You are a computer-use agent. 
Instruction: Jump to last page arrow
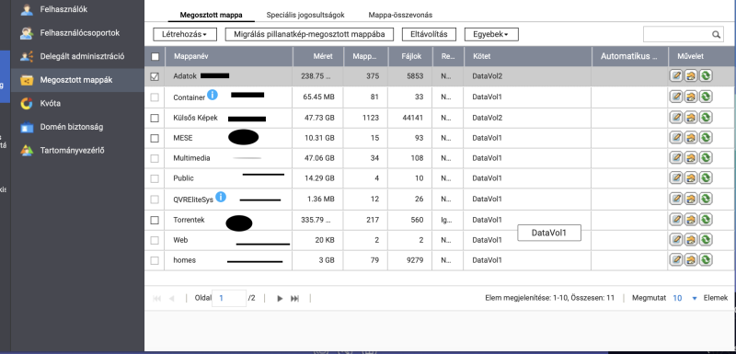pos(294,298)
